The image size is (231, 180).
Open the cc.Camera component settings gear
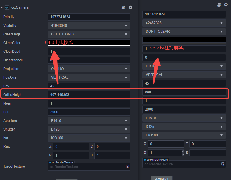(x=130, y=7)
